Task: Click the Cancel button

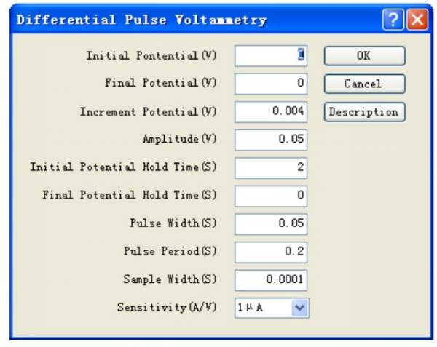Action: click(x=363, y=84)
